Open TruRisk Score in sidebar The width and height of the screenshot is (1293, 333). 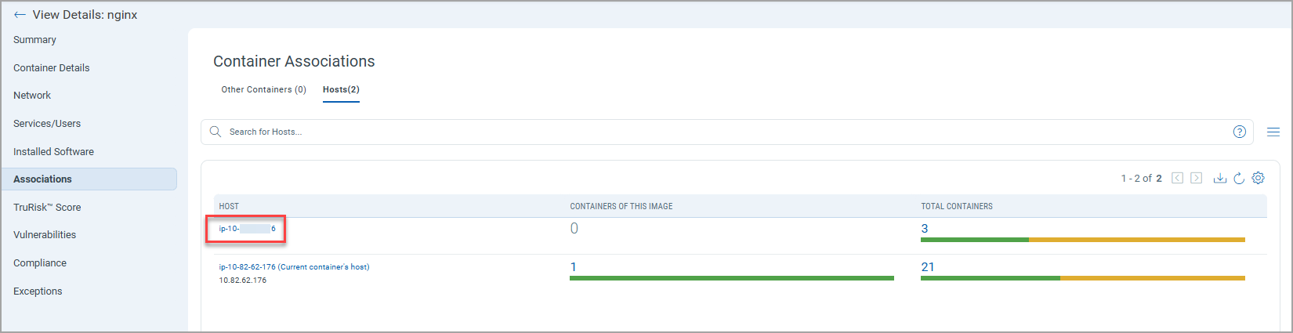(47, 208)
